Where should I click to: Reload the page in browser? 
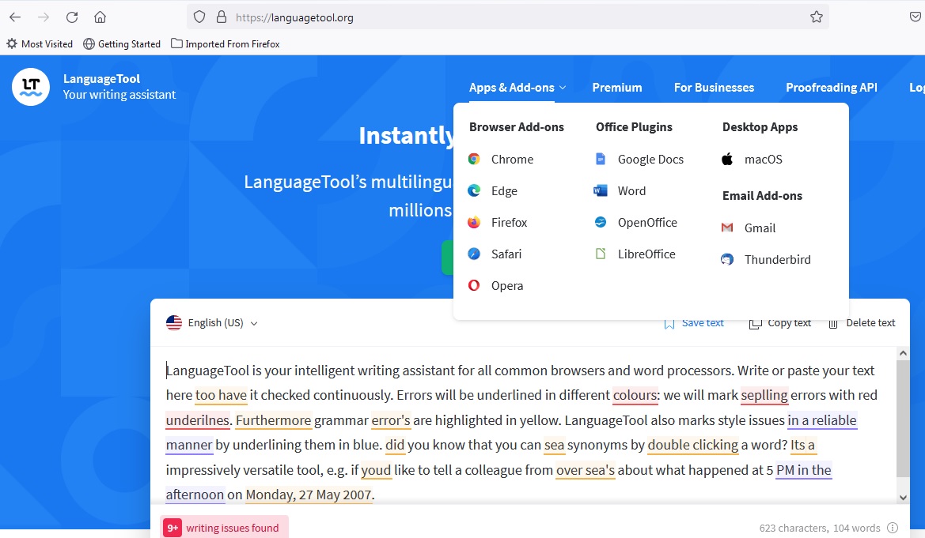click(72, 17)
